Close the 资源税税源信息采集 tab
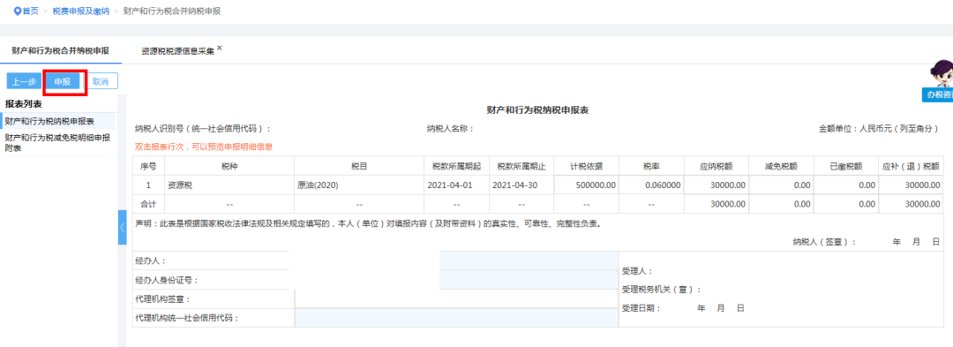 pos(220,48)
